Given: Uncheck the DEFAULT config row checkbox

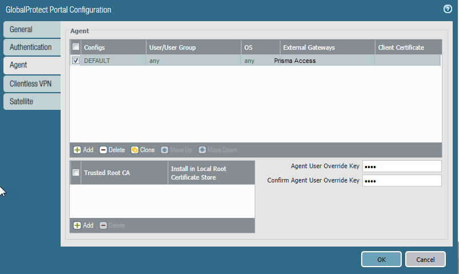Looking at the screenshot, I should click(76, 61).
